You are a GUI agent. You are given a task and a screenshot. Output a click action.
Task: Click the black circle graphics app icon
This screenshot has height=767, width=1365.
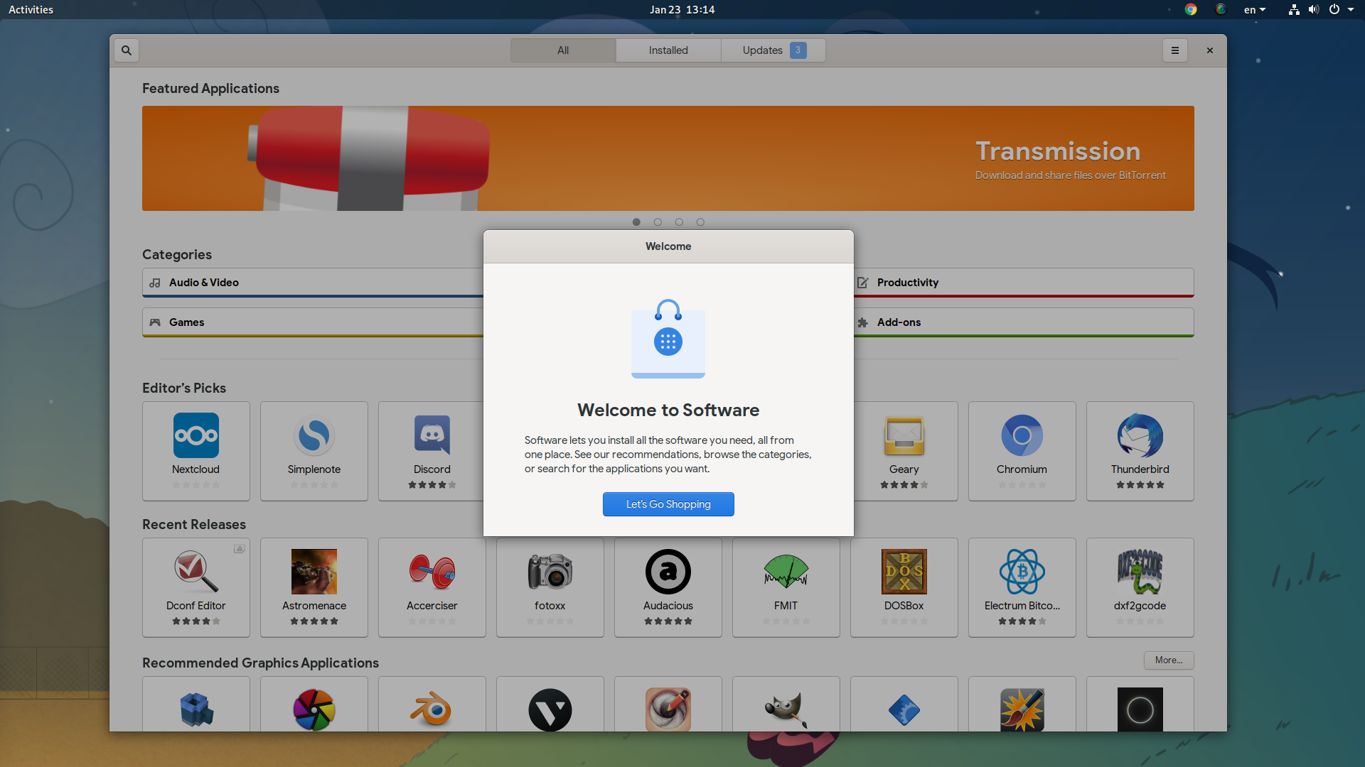pyautogui.click(x=1140, y=709)
